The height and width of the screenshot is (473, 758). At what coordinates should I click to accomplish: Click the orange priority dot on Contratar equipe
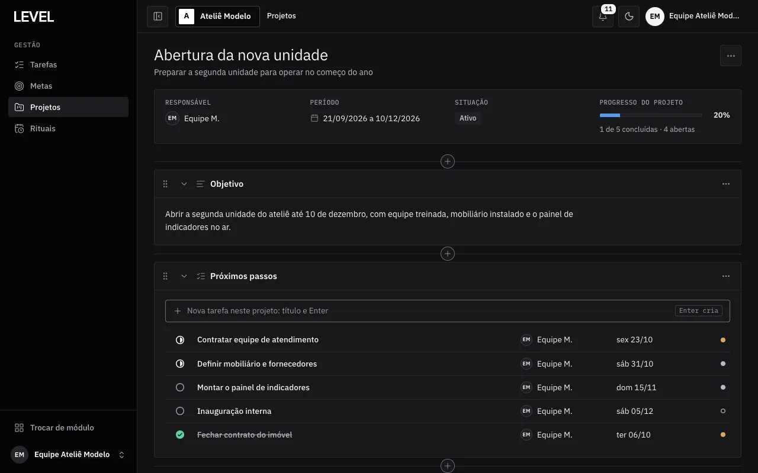[723, 340]
